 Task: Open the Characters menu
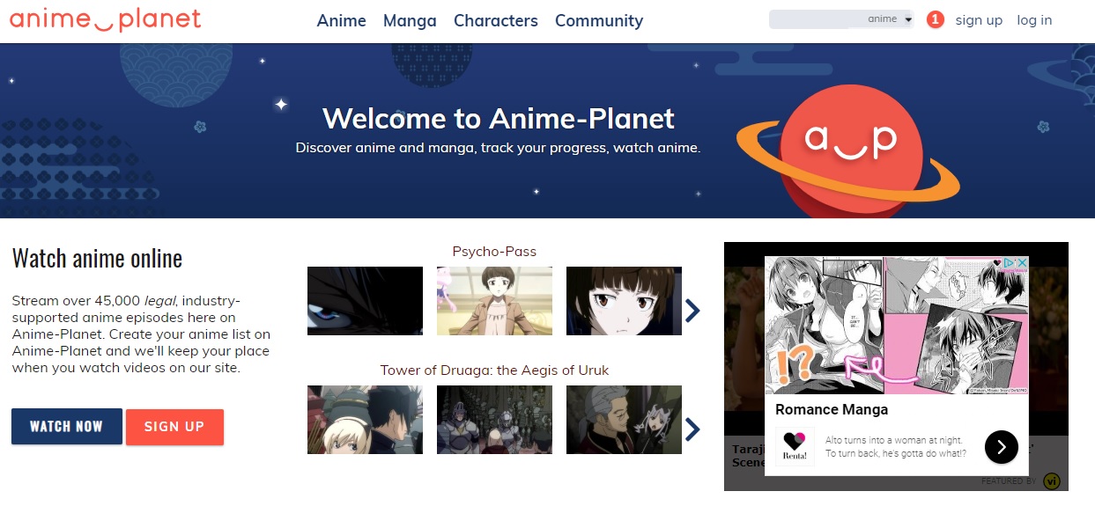tap(495, 20)
